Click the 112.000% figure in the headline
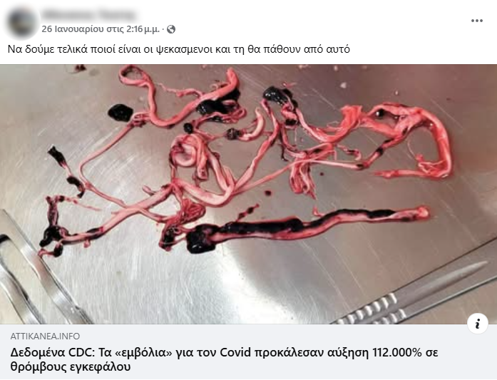497x380 pixels. coord(397,352)
